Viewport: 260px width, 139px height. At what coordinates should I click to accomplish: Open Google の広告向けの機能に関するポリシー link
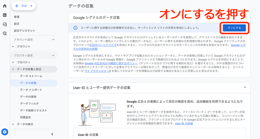tap(111, 63)
